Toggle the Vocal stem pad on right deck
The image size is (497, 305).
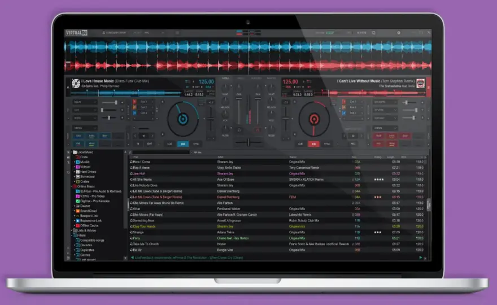coord(378,136)
